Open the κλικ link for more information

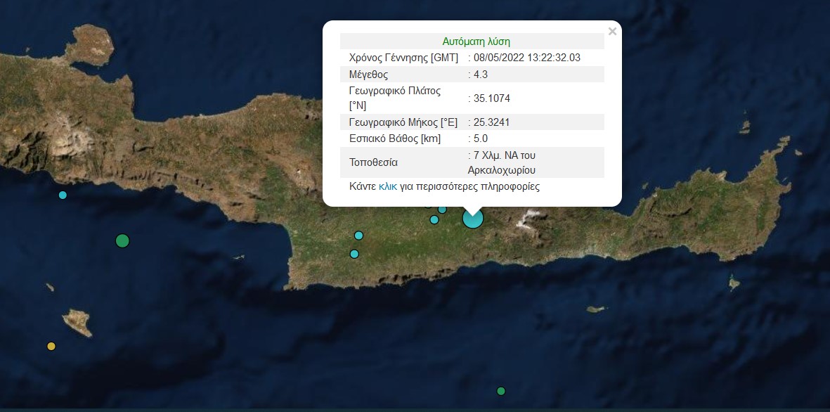tap(388, 186)
